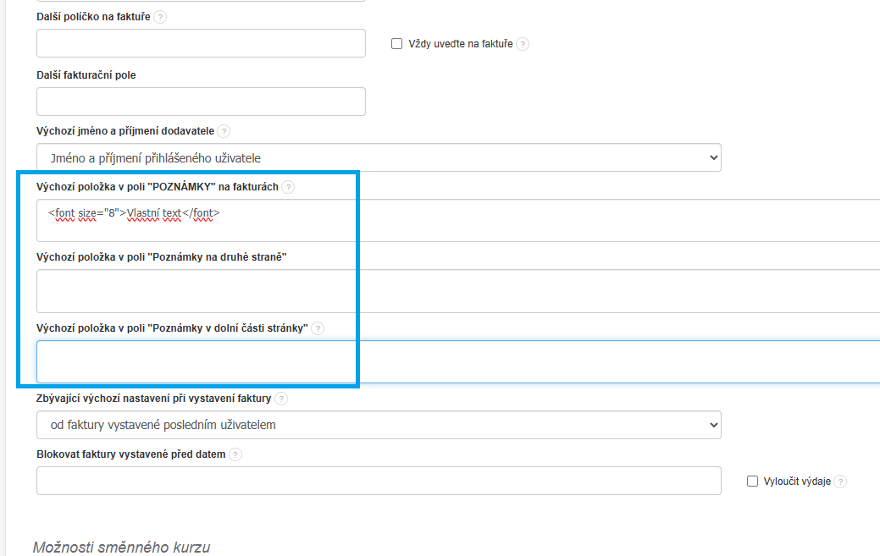Expand 'od faktury vystavené posledním uživatelem' dropdown
The width and height of the screenshot is (880, 556).
click(379, 425)
